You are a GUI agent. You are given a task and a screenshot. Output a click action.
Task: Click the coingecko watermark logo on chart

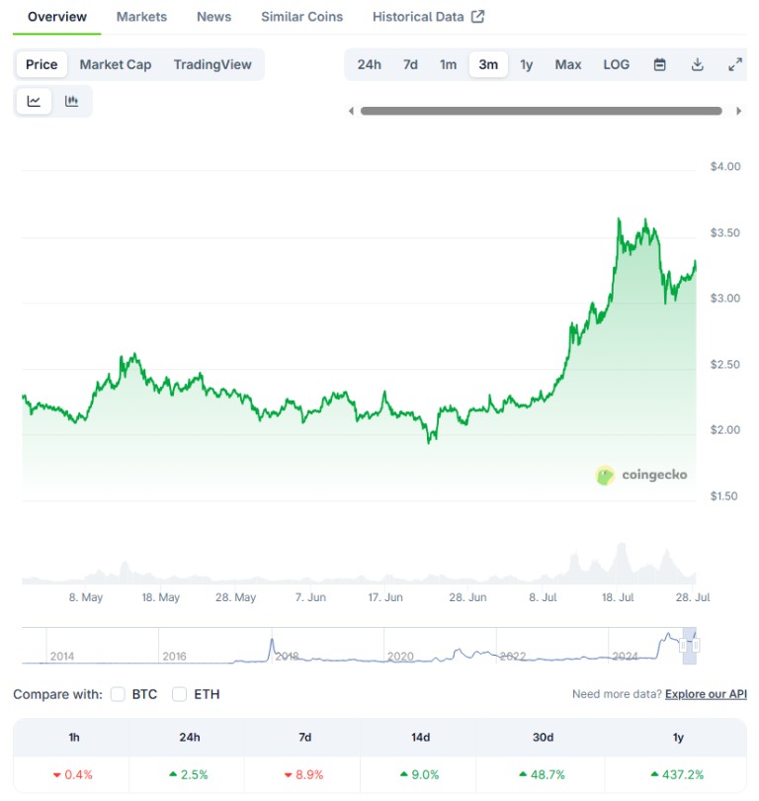point(642,475)
